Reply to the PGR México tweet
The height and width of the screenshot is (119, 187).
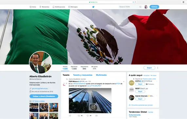click(x=70, y=115)
